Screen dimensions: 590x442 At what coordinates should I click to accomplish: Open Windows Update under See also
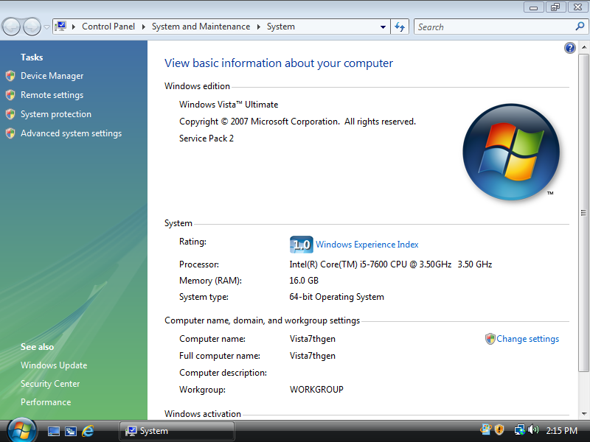[x=54, y=365]
